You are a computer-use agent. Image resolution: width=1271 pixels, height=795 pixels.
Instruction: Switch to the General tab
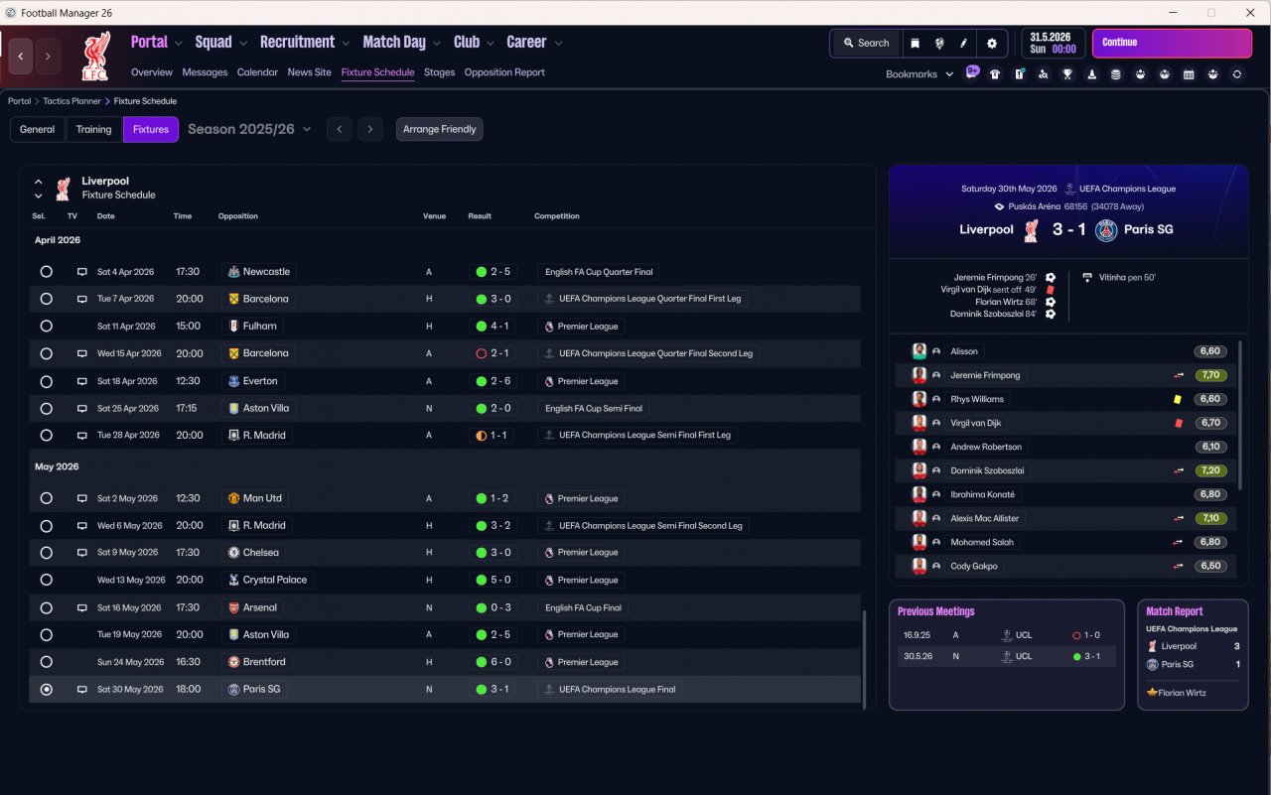coord(38,130)
